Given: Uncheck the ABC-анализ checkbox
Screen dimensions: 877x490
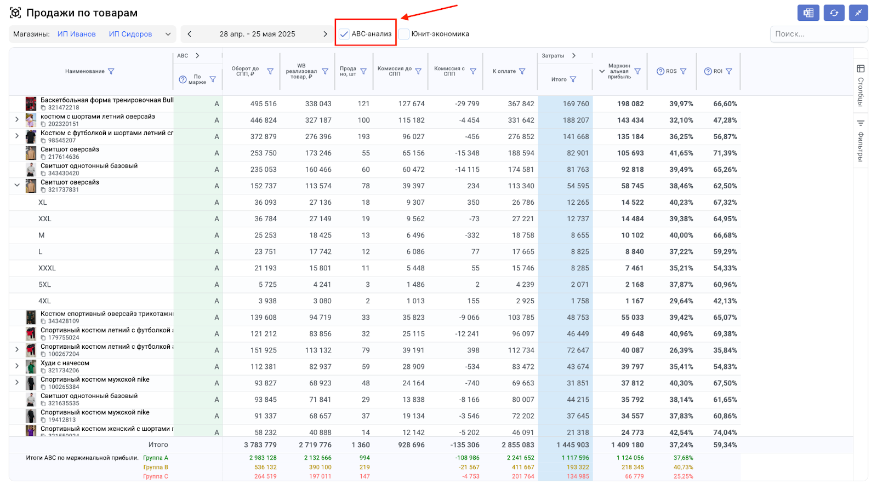Looking at the screenshot, I should [344, 34].
